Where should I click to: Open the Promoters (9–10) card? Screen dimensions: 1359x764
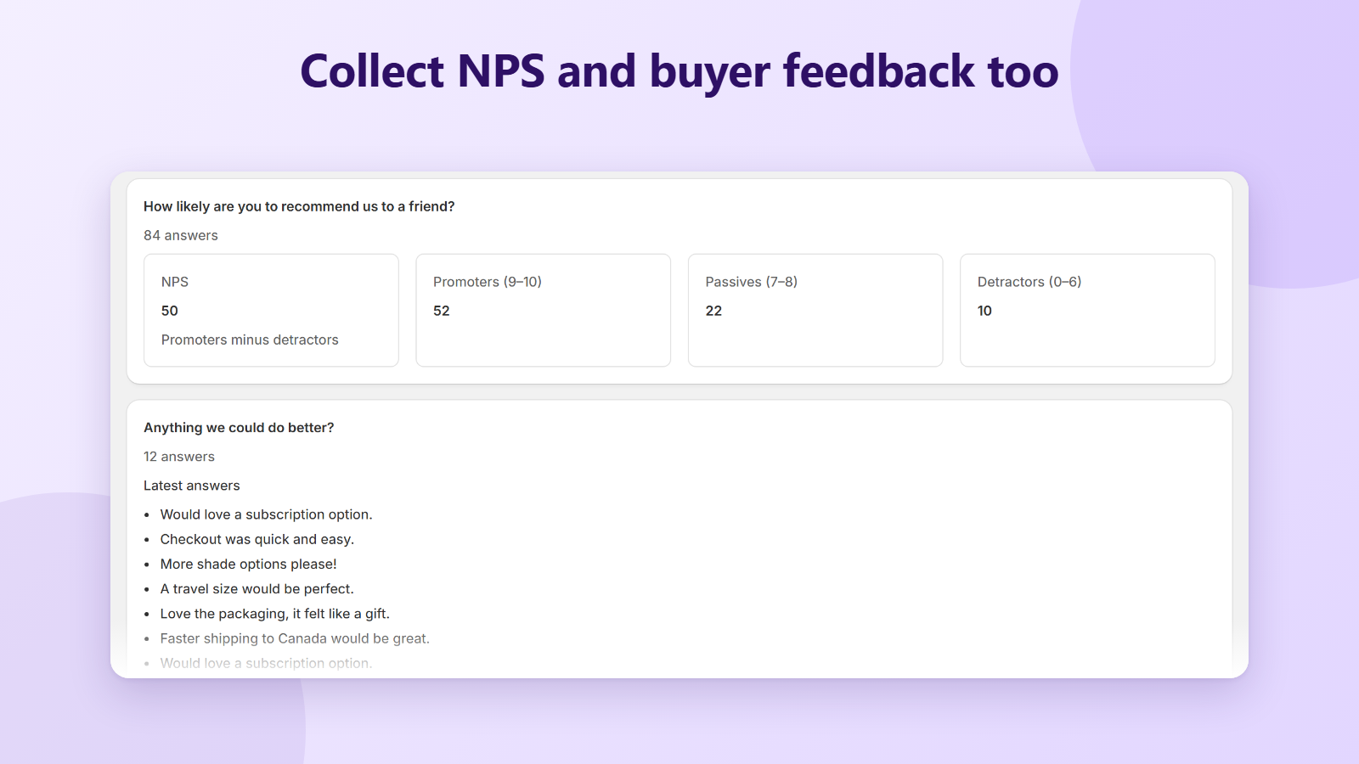coord(544,310)
